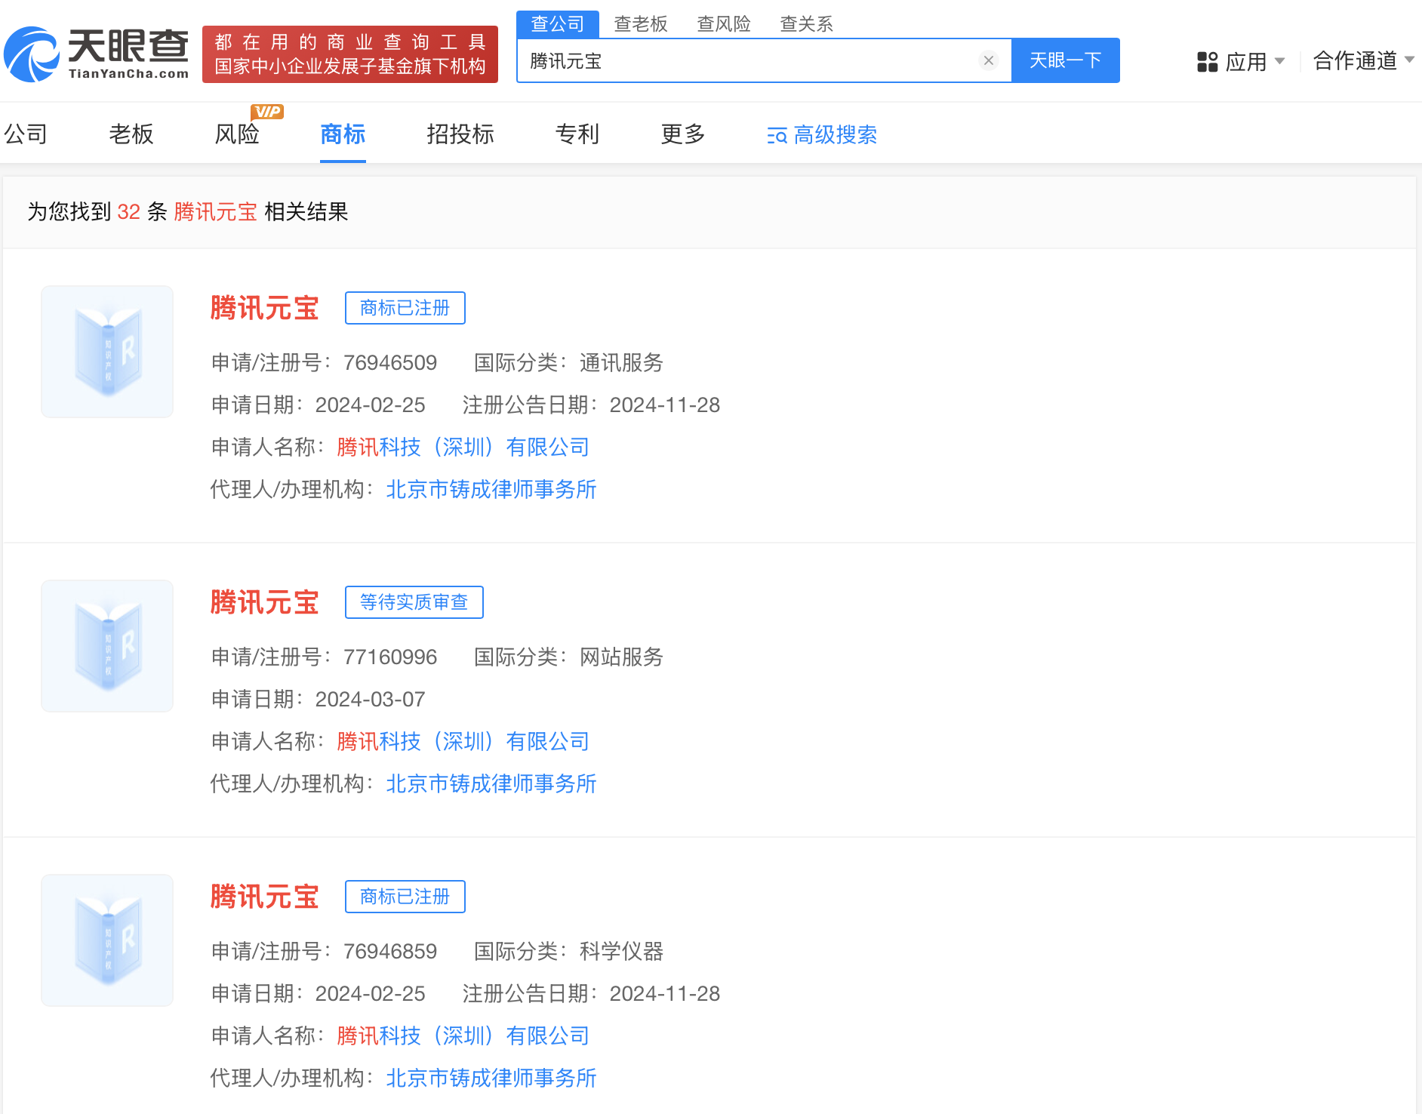Open agent 北京市铸成律师事务所 in 通讯服务 result
This screenshot has width=1422, height=1114.
[491, 490]
